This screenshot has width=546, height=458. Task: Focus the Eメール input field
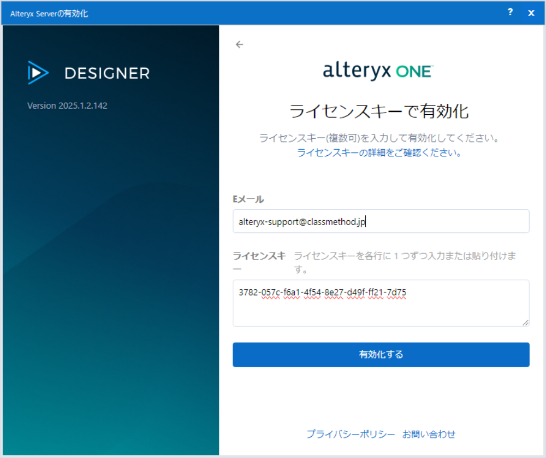point(381,221)
